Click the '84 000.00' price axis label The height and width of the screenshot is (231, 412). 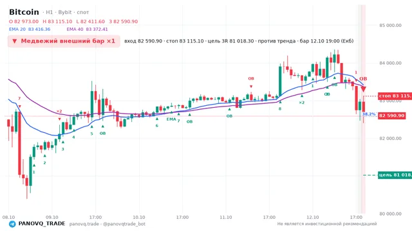coord(391,63)
